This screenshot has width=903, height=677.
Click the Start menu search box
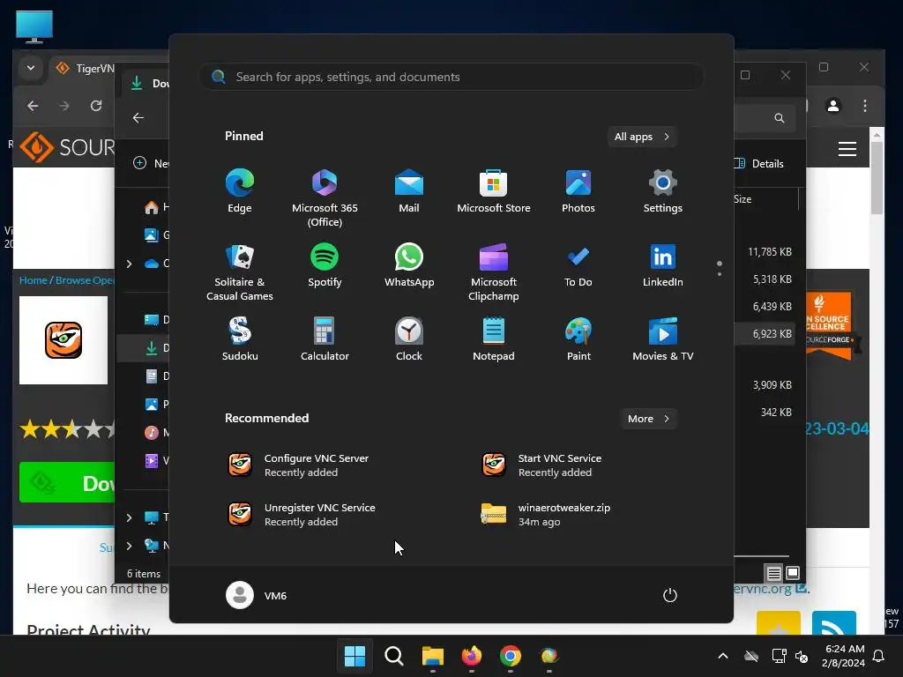[x=451, y=77]
